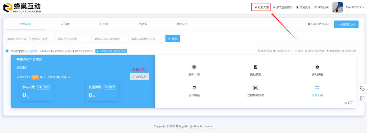Focus the activity title search field
Viewport: 367px width, 133px height.
[x=73, y=38]
